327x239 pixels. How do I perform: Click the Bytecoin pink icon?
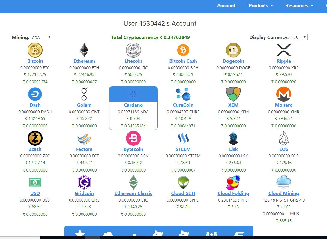click(x=133, y=138)
